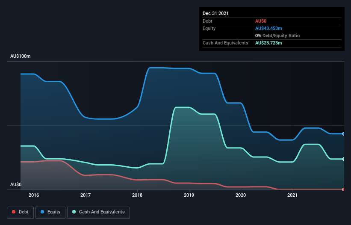This screenshot has width=351, height=225.
Task: Select the blue Equity endpoint marker on chart
Action: (344, 133)
